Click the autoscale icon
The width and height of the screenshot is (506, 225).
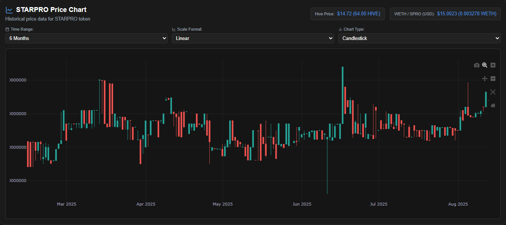point(493,92)
